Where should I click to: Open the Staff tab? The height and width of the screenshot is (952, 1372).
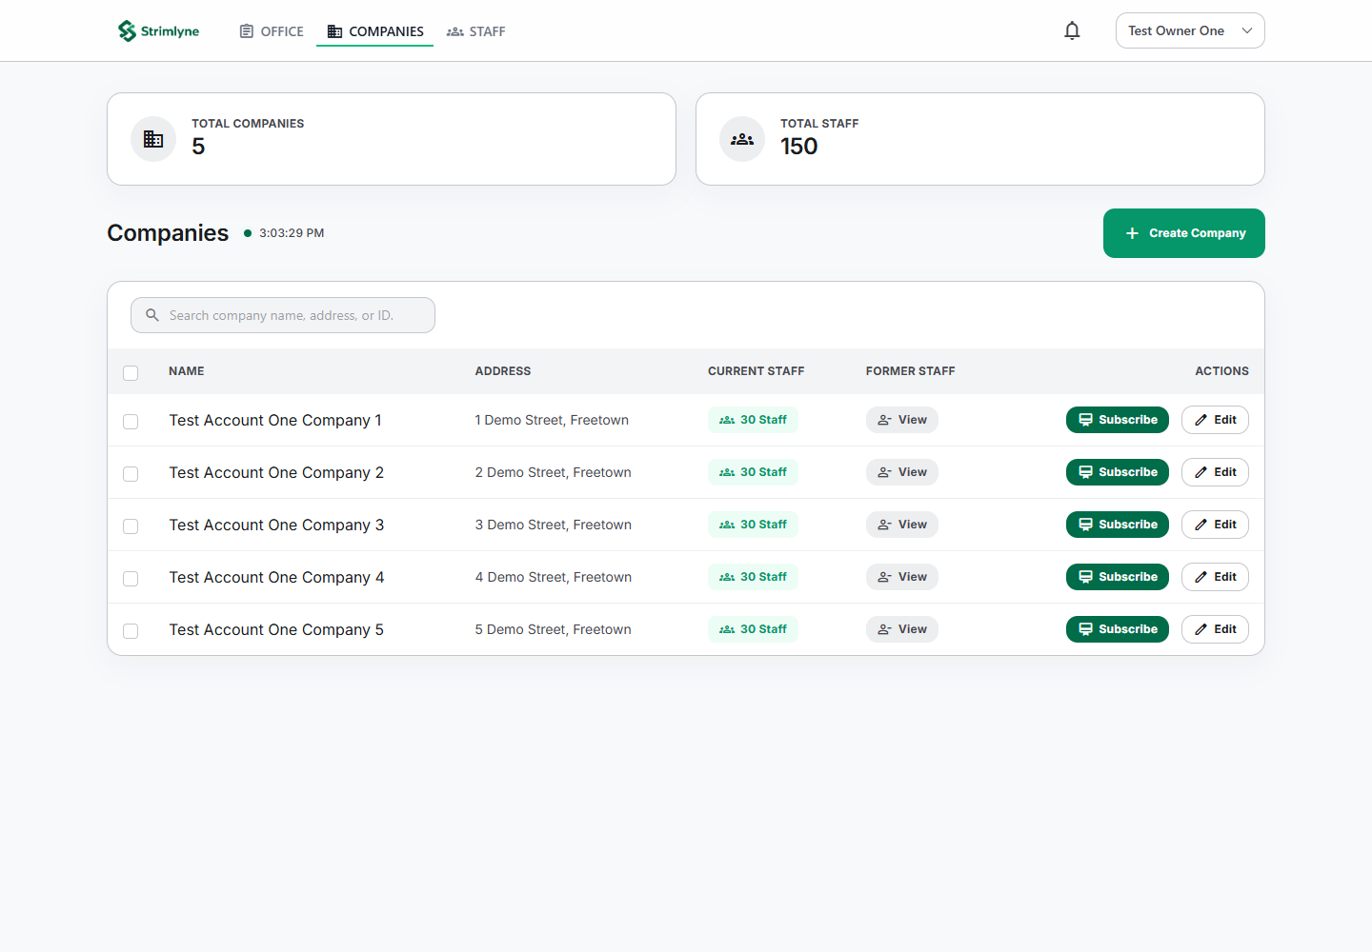pos(476,31)
